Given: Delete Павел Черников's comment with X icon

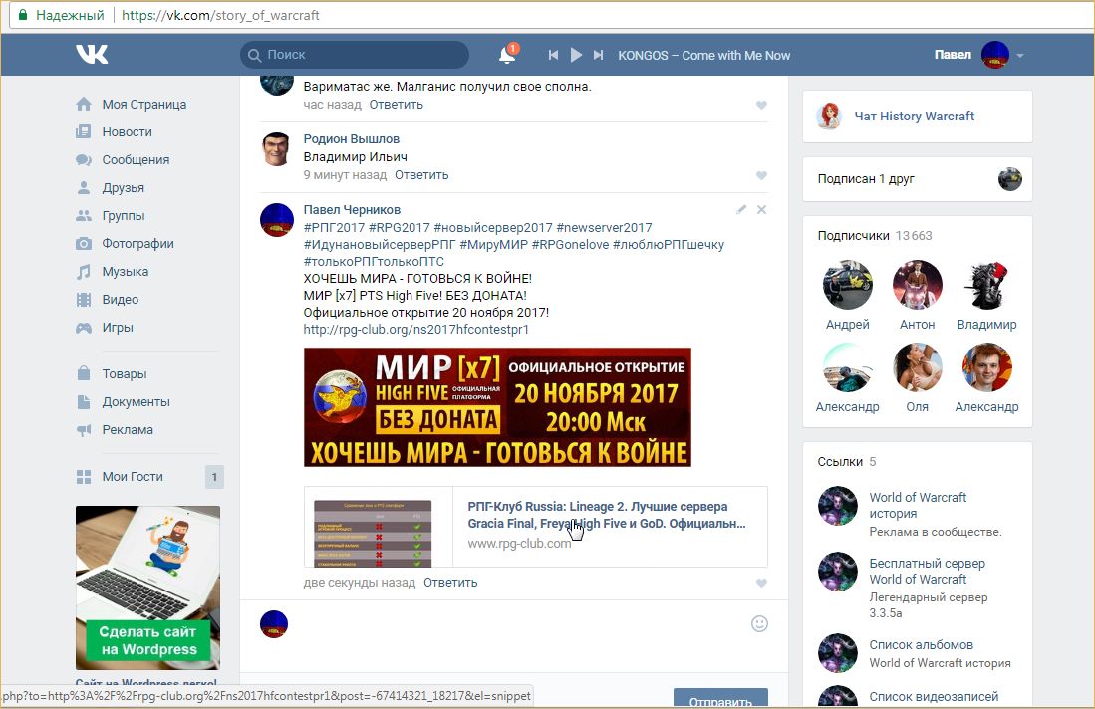Looking at the screenshot, I should click(x=762, y=210).
